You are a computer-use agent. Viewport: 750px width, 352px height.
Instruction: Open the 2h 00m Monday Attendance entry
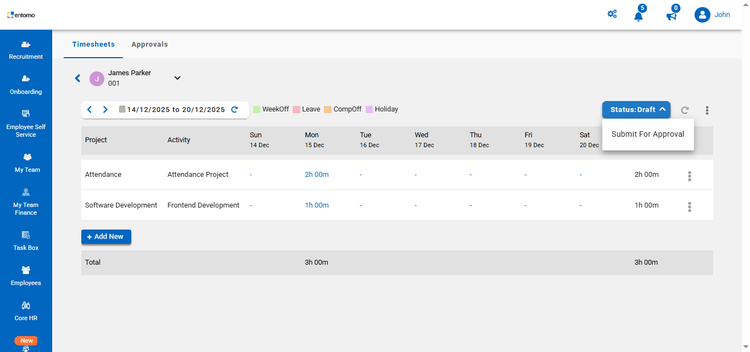coord(317,175)
